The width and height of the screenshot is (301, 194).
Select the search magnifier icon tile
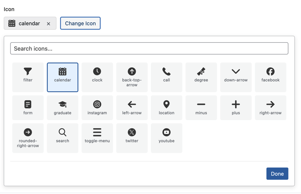click(62, 138)
